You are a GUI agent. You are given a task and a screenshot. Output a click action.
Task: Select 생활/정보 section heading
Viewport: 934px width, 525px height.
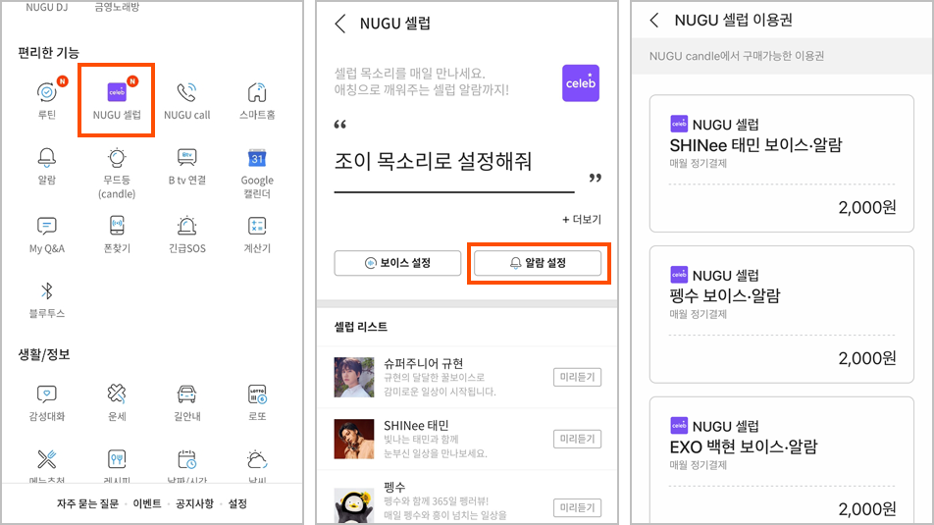(44, 354)
